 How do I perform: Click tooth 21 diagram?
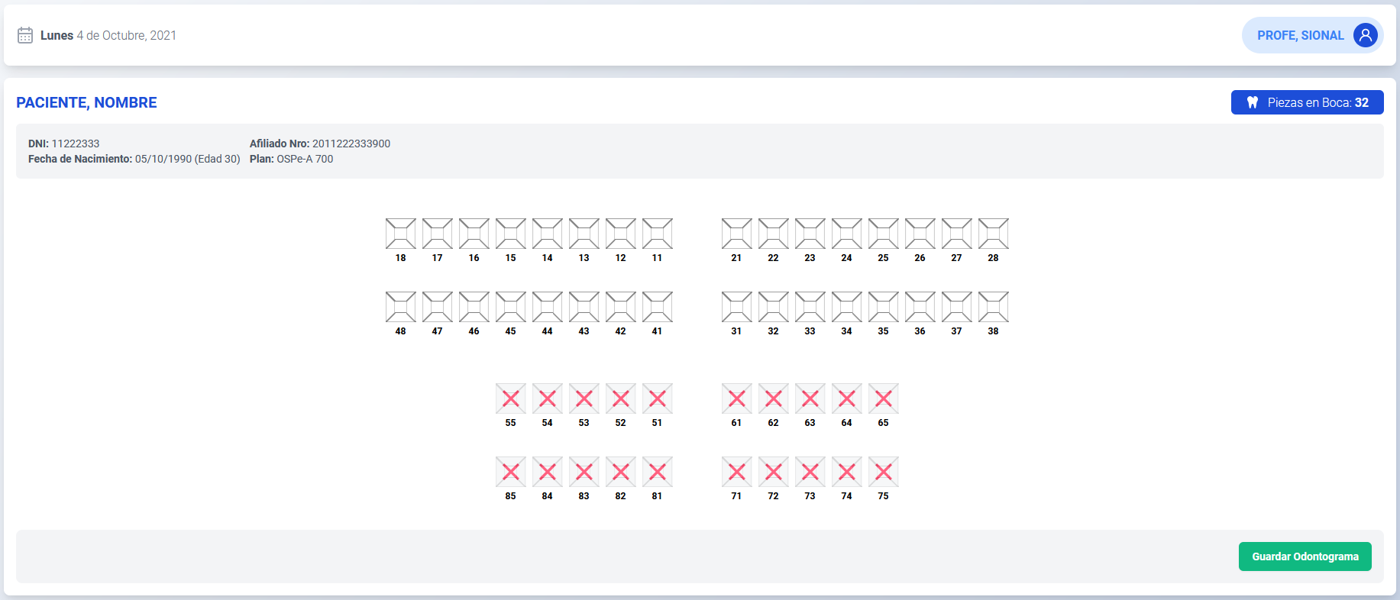click(737, 234)
